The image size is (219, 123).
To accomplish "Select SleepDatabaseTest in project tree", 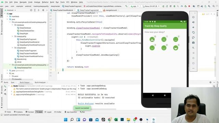I will pyautogui.click(x=24, y=68).
